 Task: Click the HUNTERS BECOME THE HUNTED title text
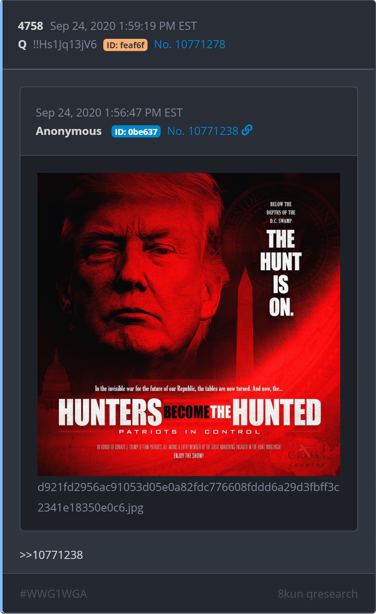(x=190, y=412)
